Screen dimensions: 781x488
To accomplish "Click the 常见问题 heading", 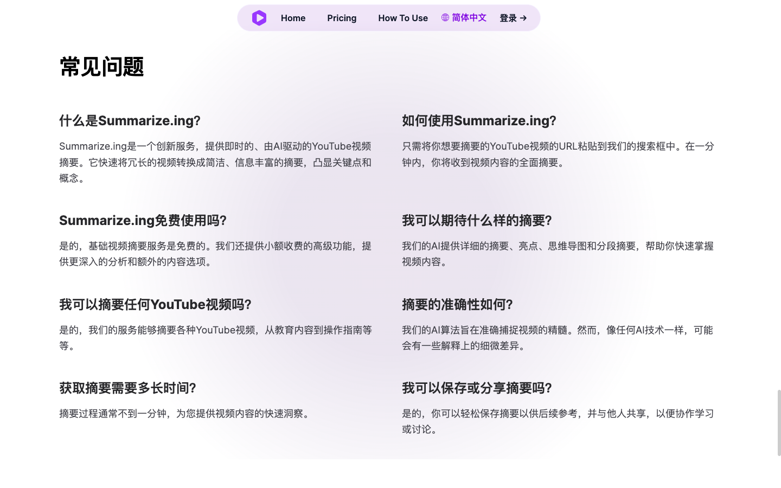I will pos(101,67).
